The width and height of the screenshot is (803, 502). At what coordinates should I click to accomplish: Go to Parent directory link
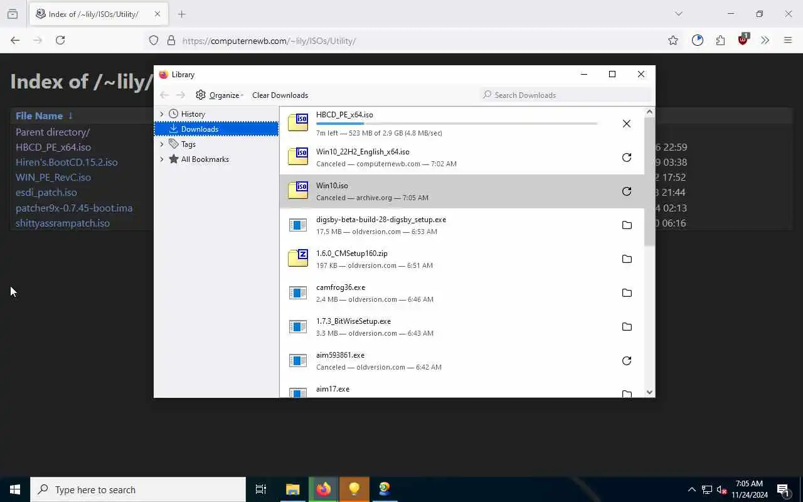click(53, 132)
